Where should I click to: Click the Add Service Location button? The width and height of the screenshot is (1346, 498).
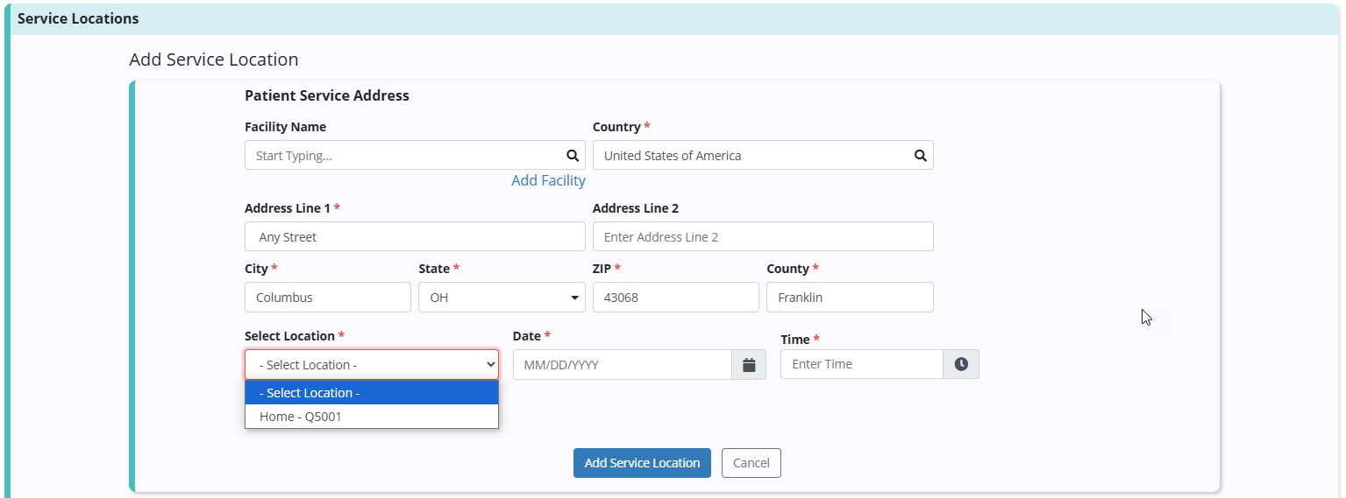pyautogui.click(x=642, y=463)
